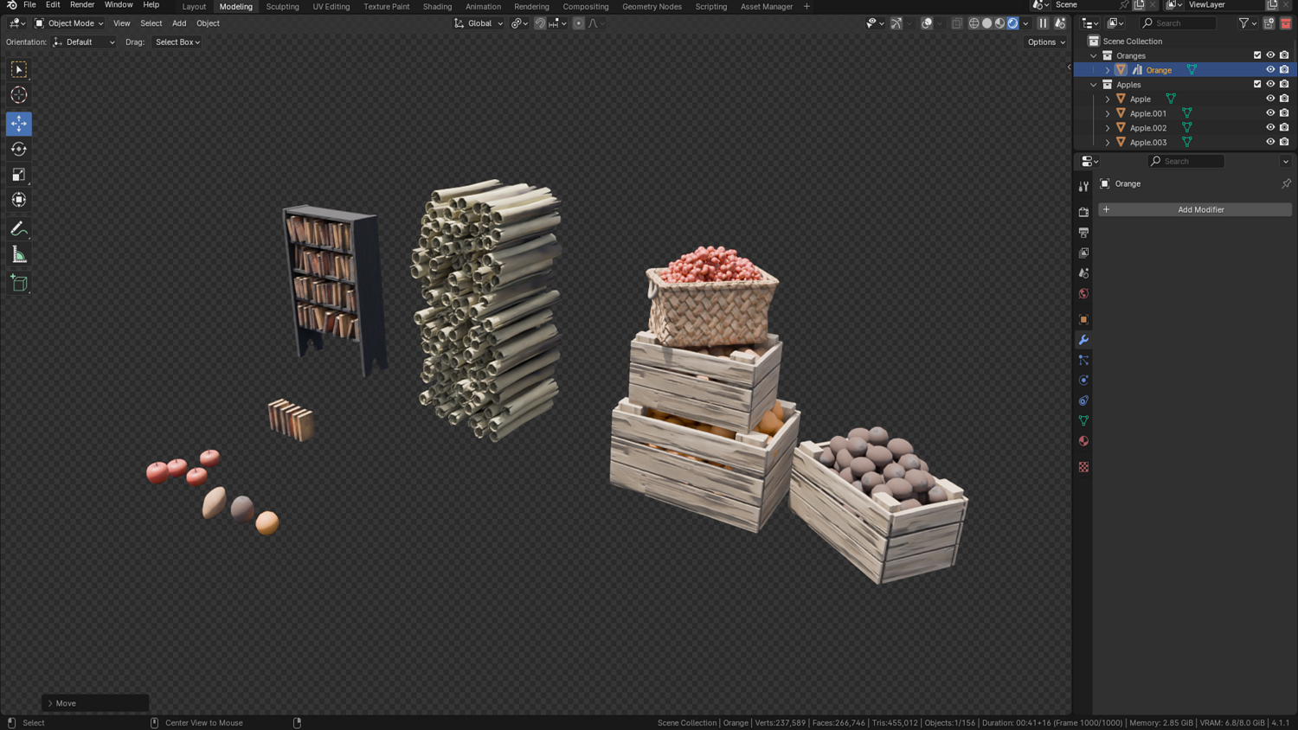Viewport: 1298px width, 730px height.
Task: Select the Scale tool
Action: click(x=19, y=175)
